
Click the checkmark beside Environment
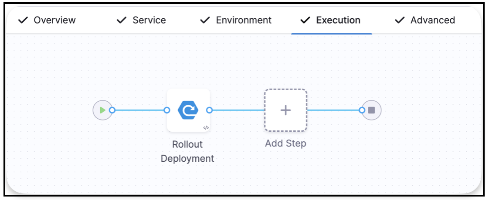(x=205, y=20)
